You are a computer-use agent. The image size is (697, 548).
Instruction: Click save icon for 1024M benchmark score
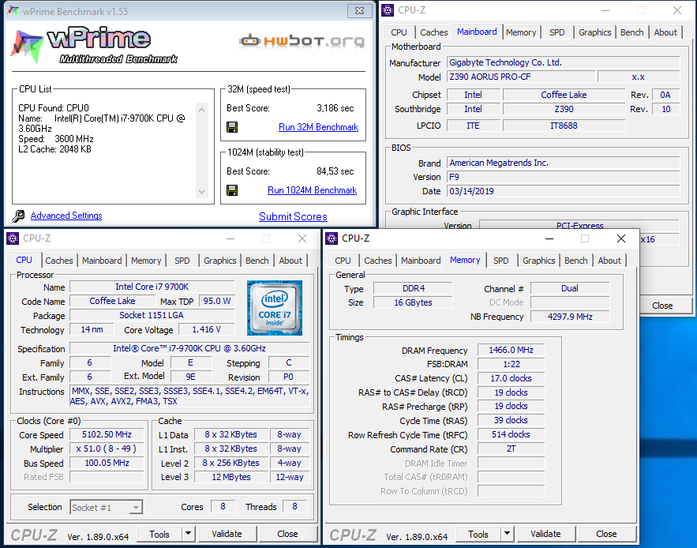coord(231,190)
